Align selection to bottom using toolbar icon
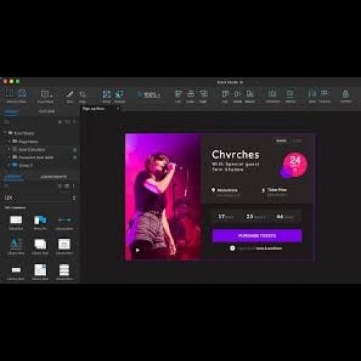 click(x=250, y=94)
